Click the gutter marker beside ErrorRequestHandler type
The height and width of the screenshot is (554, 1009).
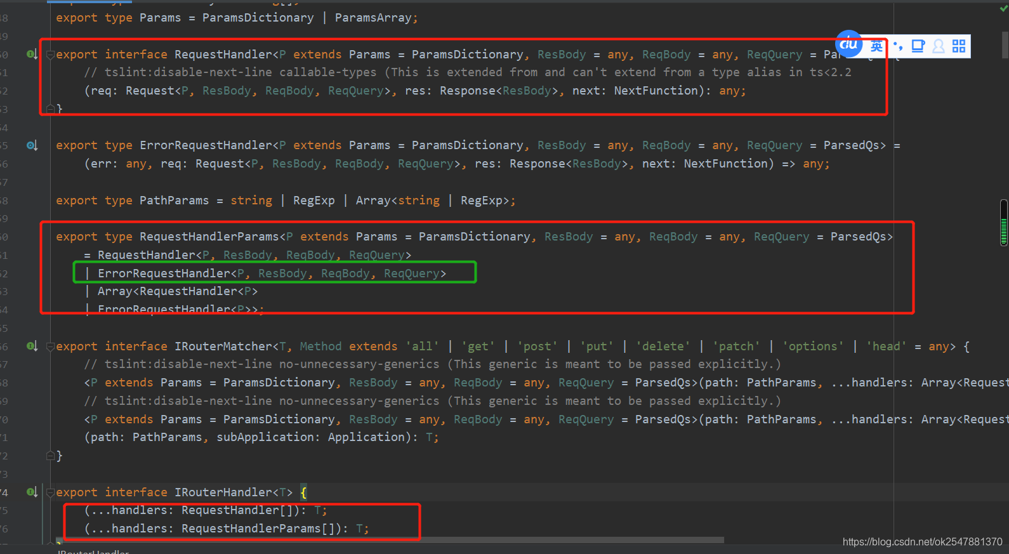(32, 145)
